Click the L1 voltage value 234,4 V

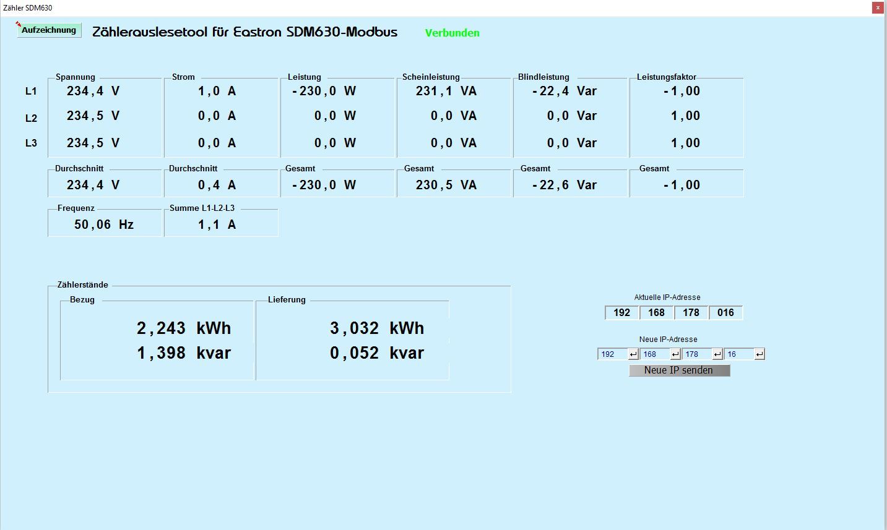point(93,91)
